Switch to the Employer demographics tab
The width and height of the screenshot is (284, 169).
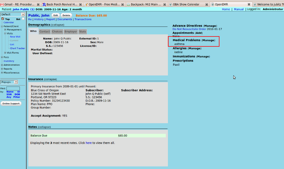[x=71, y=32]
